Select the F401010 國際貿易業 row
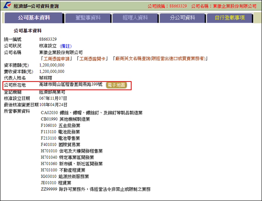Viewport: 262px width, 201px height. (x=60, y=145)
